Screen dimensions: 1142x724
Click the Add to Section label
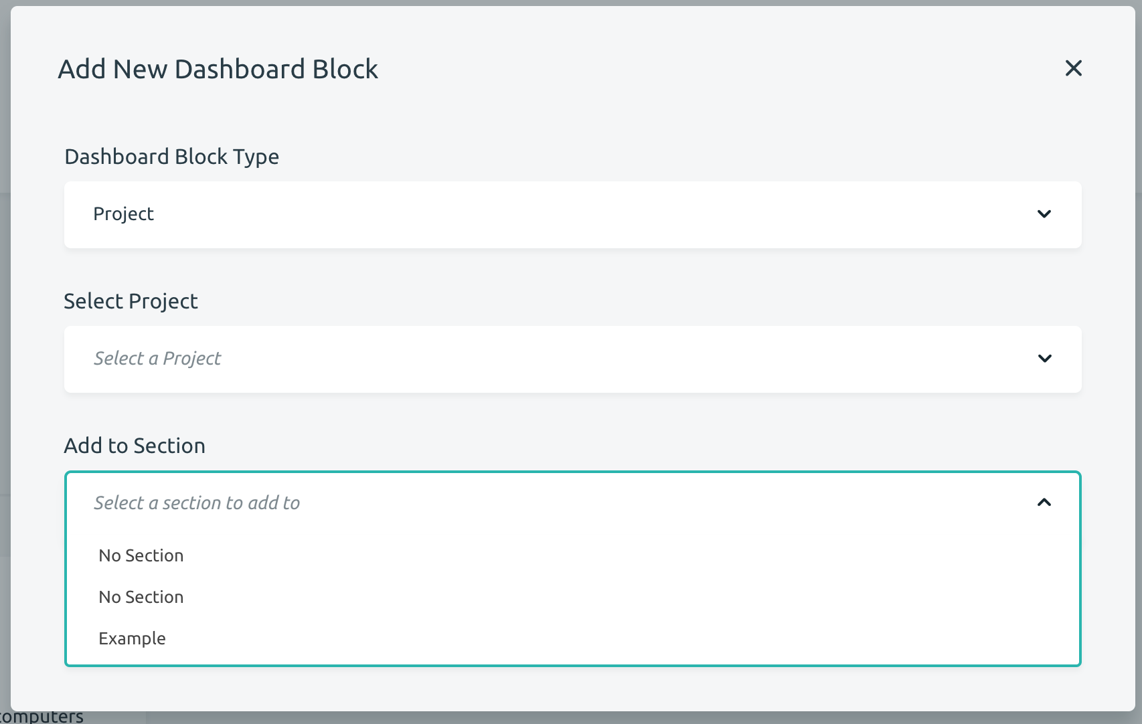click(134, 446)
